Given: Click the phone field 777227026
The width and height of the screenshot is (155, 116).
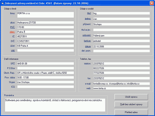Looking at the screenshot, I should click(x=121, y=73).
